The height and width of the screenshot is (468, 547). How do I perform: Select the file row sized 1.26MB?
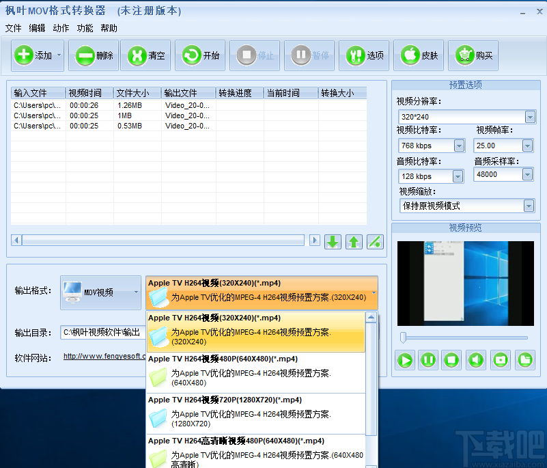point(188,105)
